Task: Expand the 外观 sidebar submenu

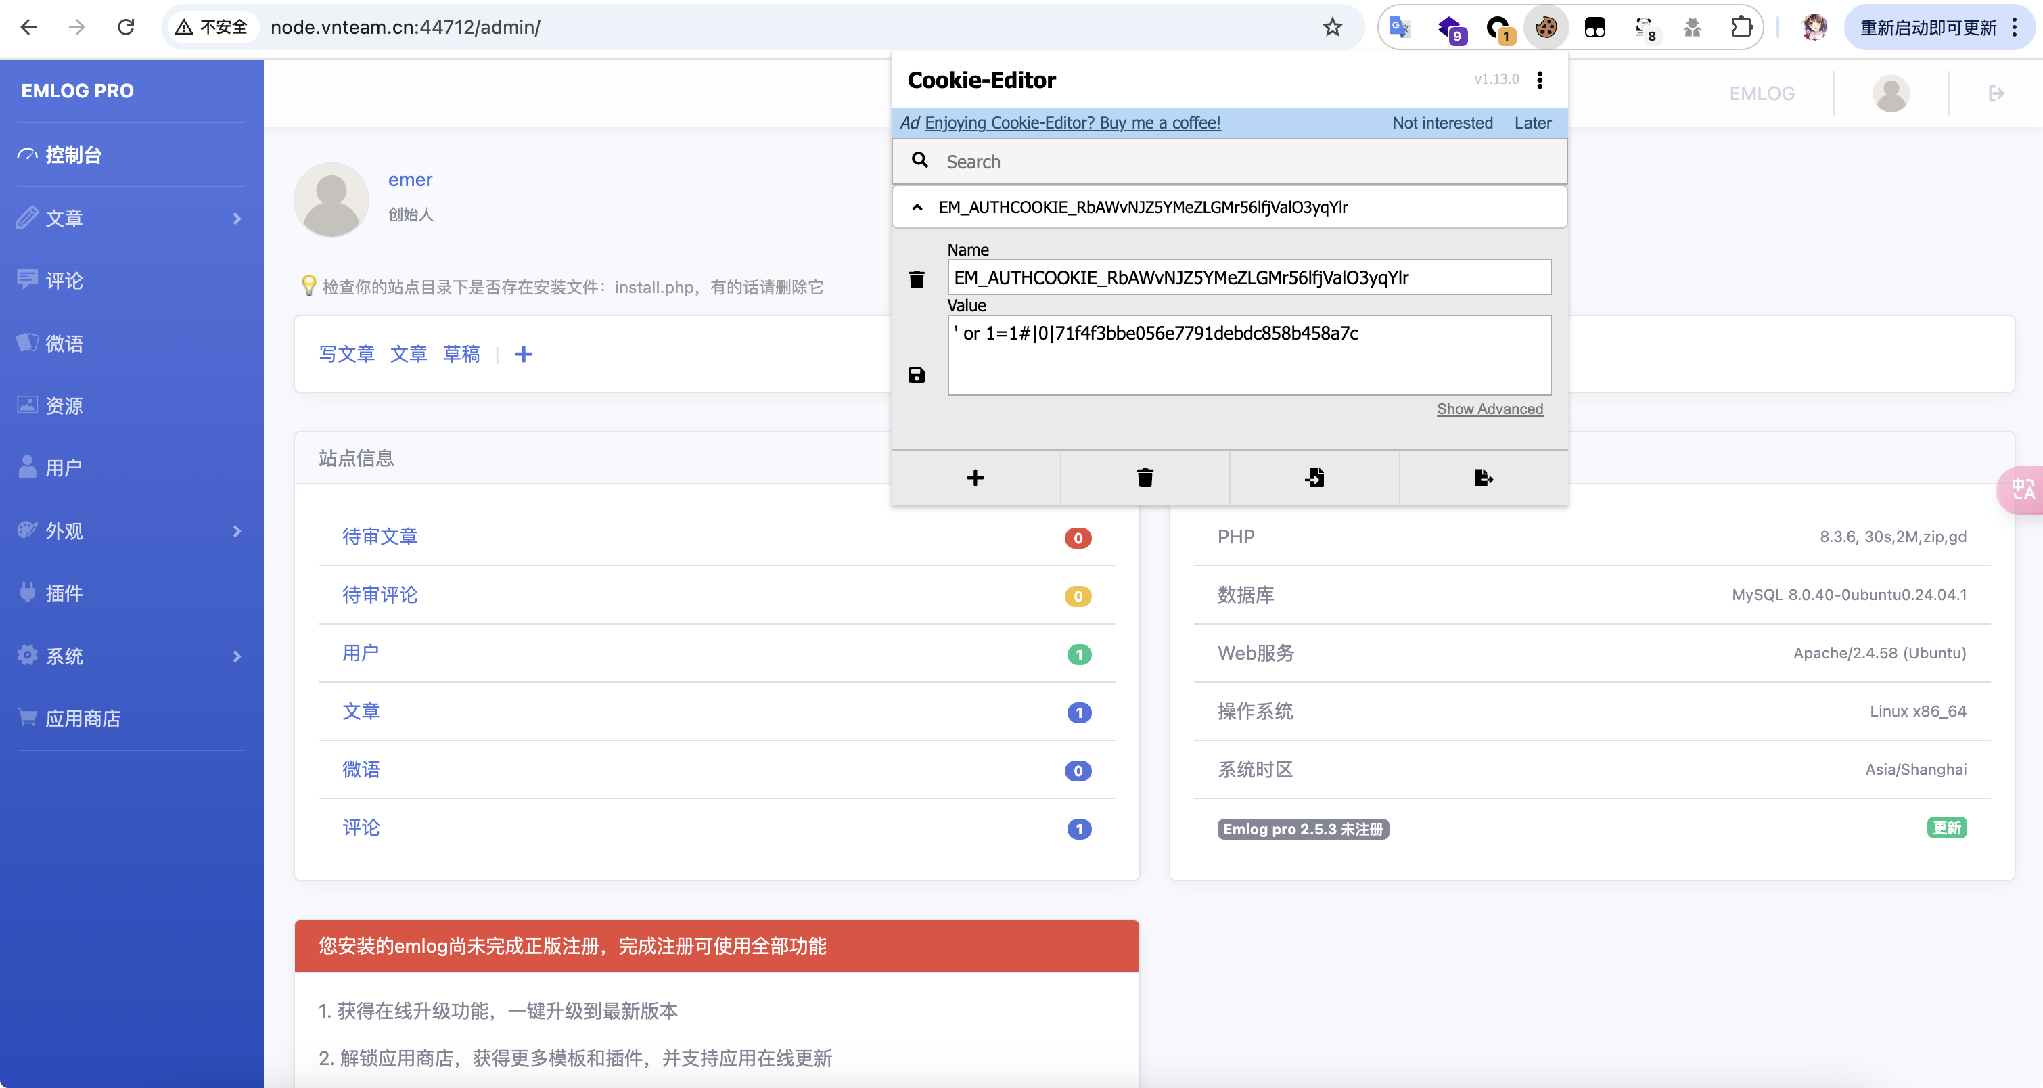Action: click(236, 530)
